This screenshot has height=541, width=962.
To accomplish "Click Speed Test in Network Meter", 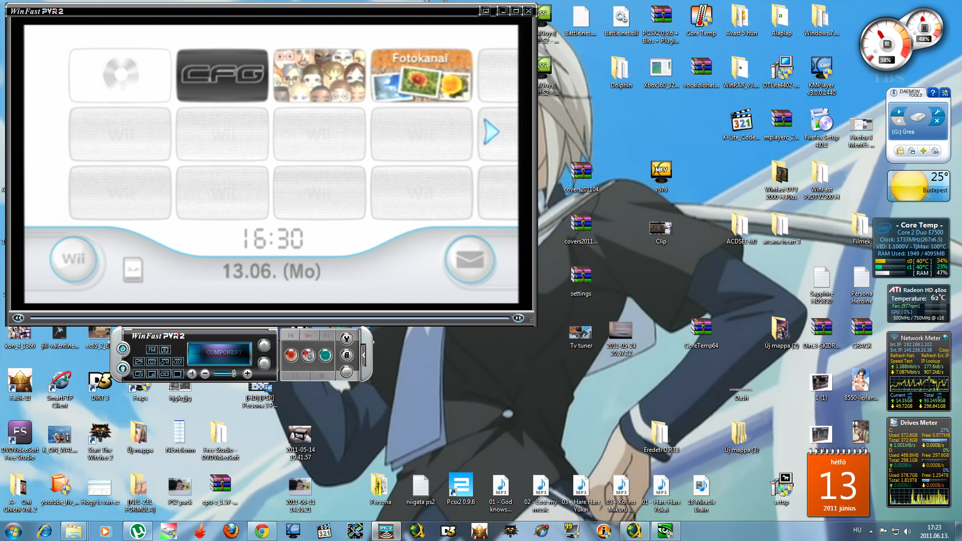I will tap(901, 361).
